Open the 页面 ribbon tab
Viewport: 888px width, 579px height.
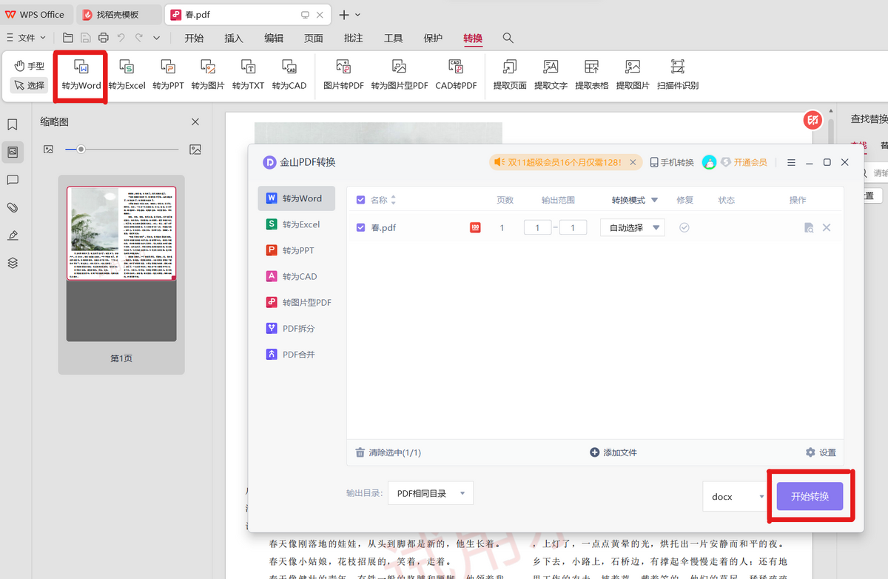click(314, 38)
